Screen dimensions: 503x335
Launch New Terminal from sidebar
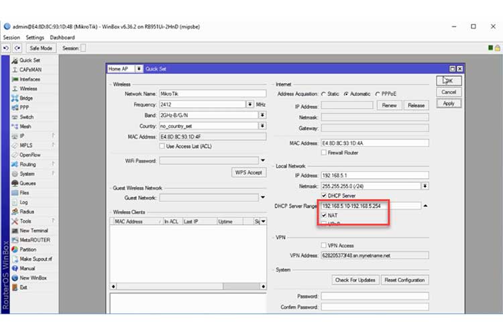34,230
